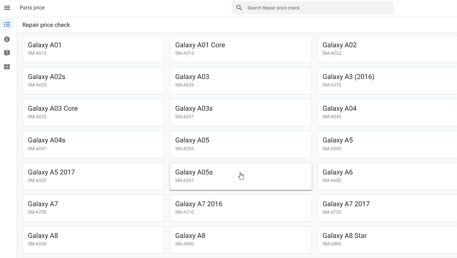Open the dashboard grid sidebar icon

7,67
